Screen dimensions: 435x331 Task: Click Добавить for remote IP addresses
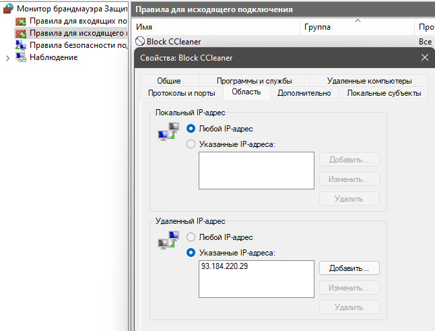pyautogui.click(x=349, y=268)
